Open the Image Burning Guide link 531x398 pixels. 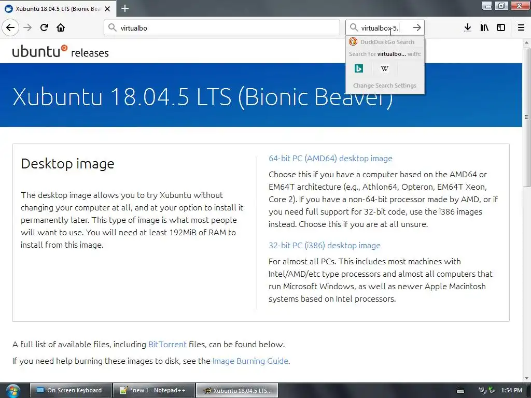tap(250, 361)
